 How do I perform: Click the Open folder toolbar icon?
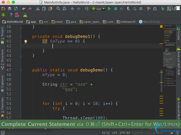coord(3,9)
